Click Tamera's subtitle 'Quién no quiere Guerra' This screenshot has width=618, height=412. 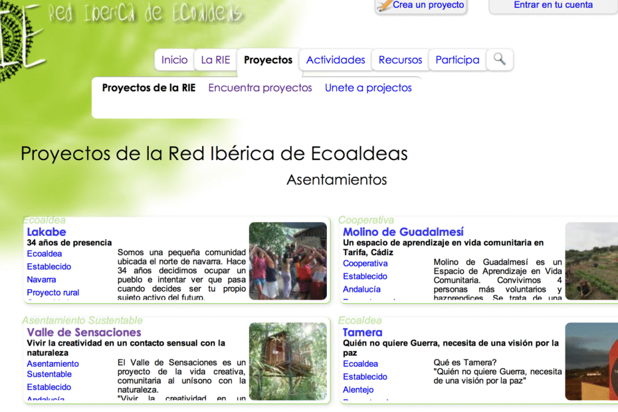(451, 348)
